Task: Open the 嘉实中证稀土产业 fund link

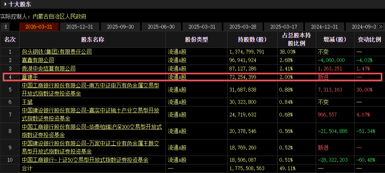Action: [90, 111]
